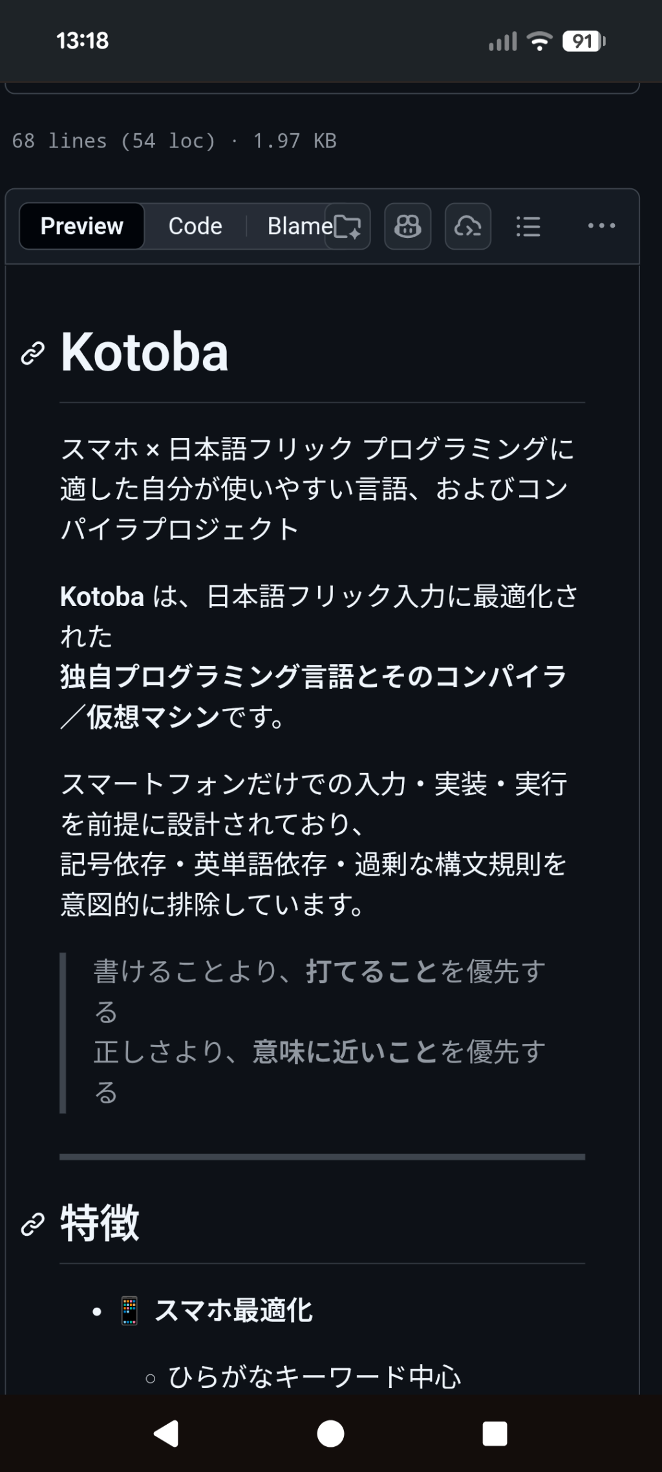
Task: Tap the ひらがなキーワード中心 list item
Action: tap(314, 1377)
